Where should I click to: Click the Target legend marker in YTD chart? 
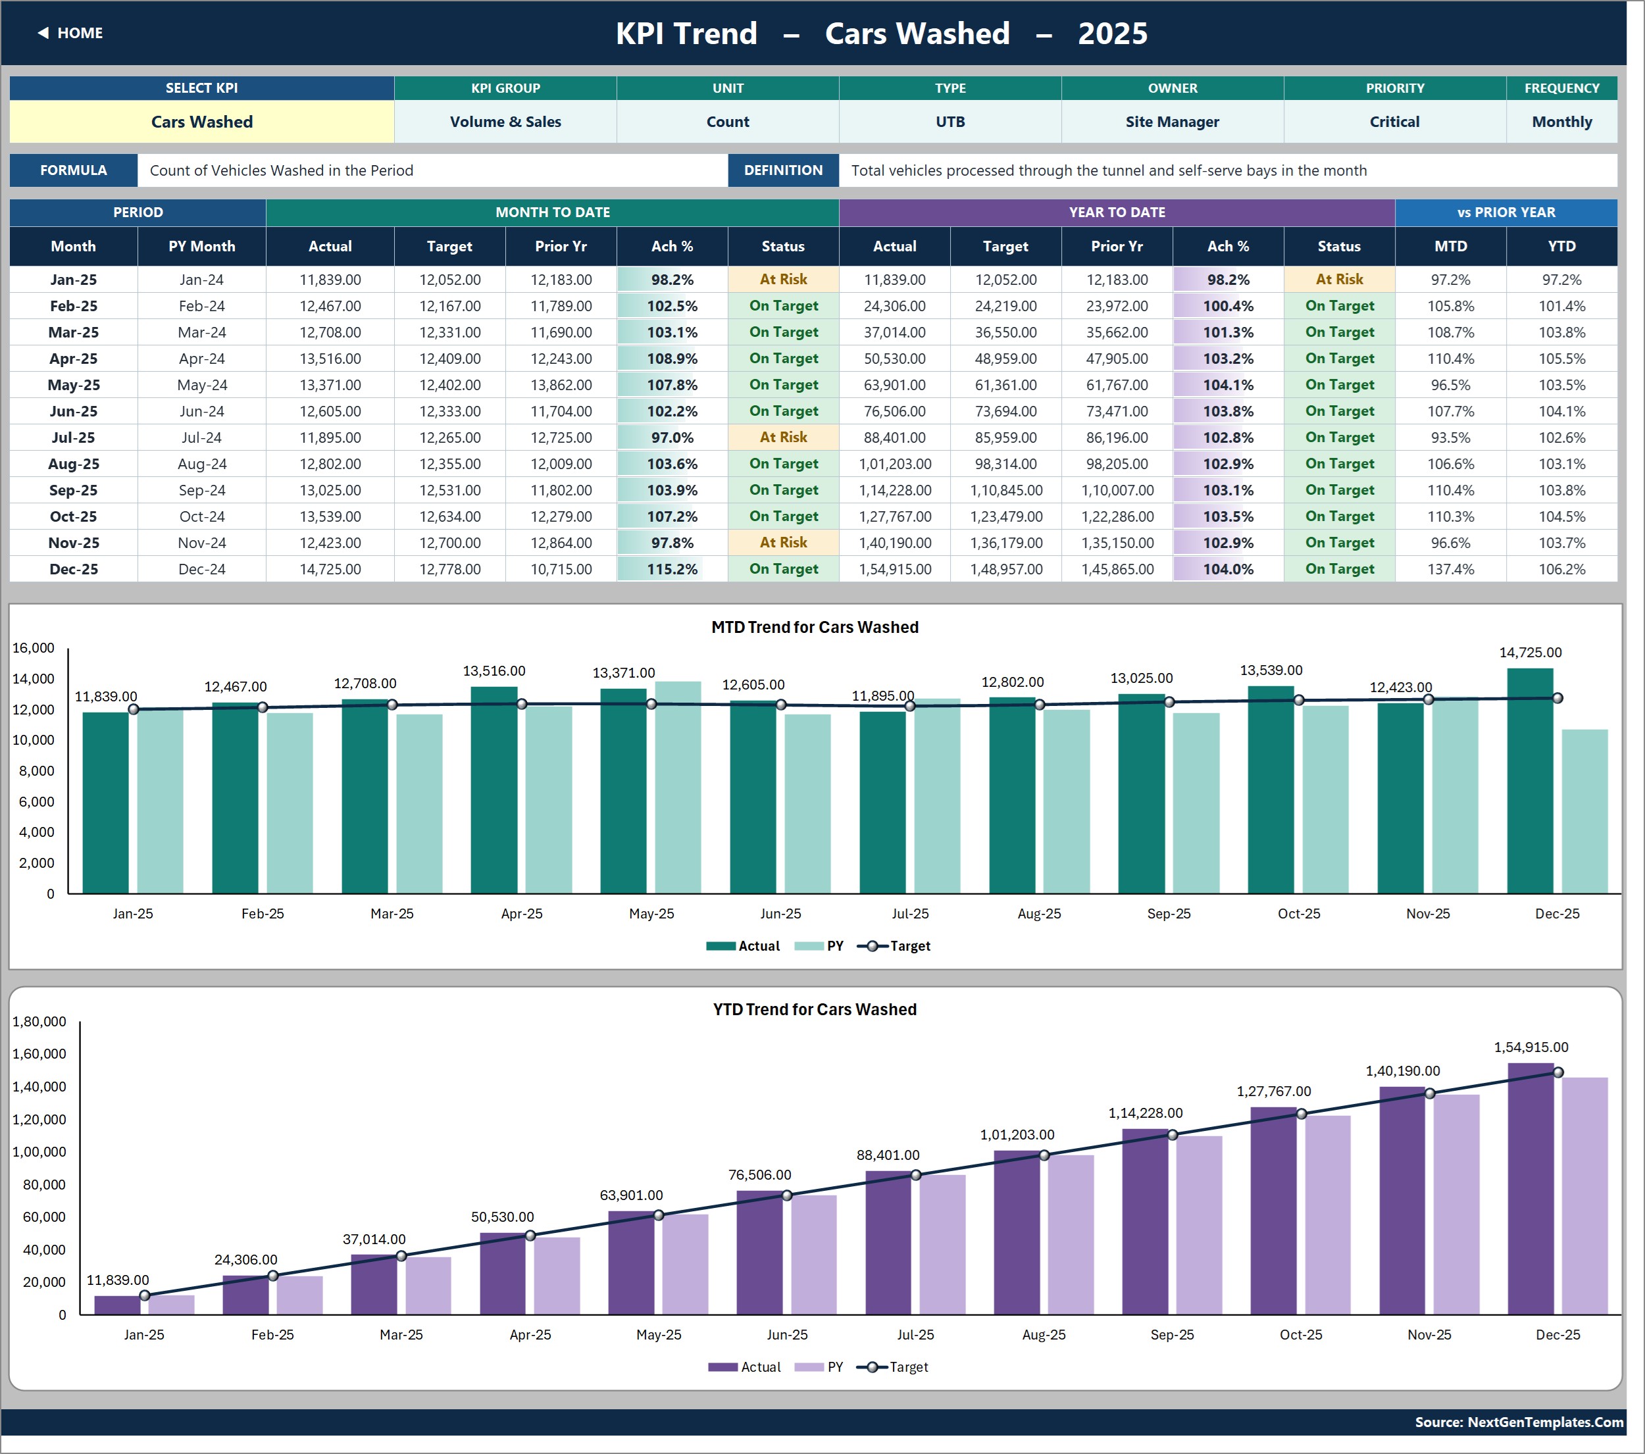[873, 1367]
